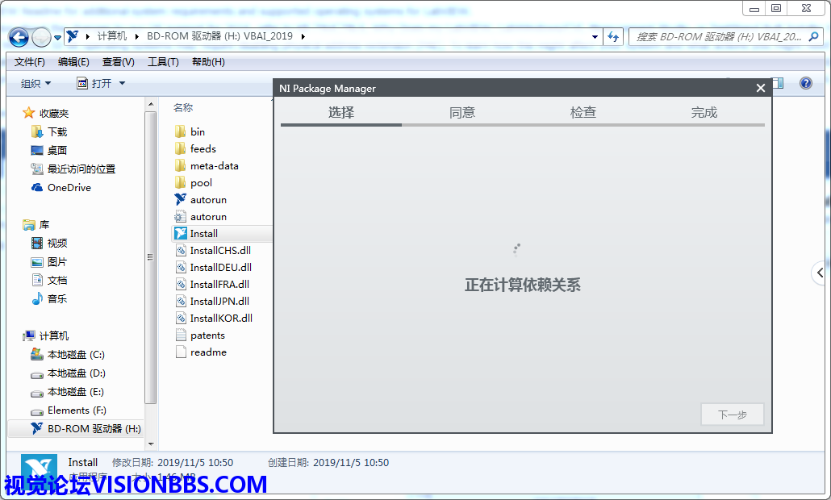Open OneDrive in navigation pane

[x=61, y=187]
